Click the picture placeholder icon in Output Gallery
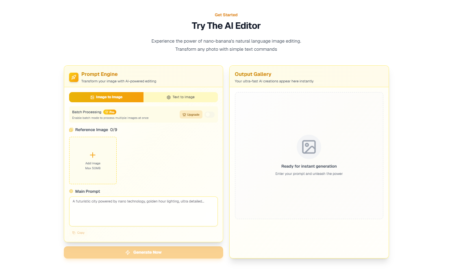This screenshot has height=280, width=450. [x=309, y=146]
